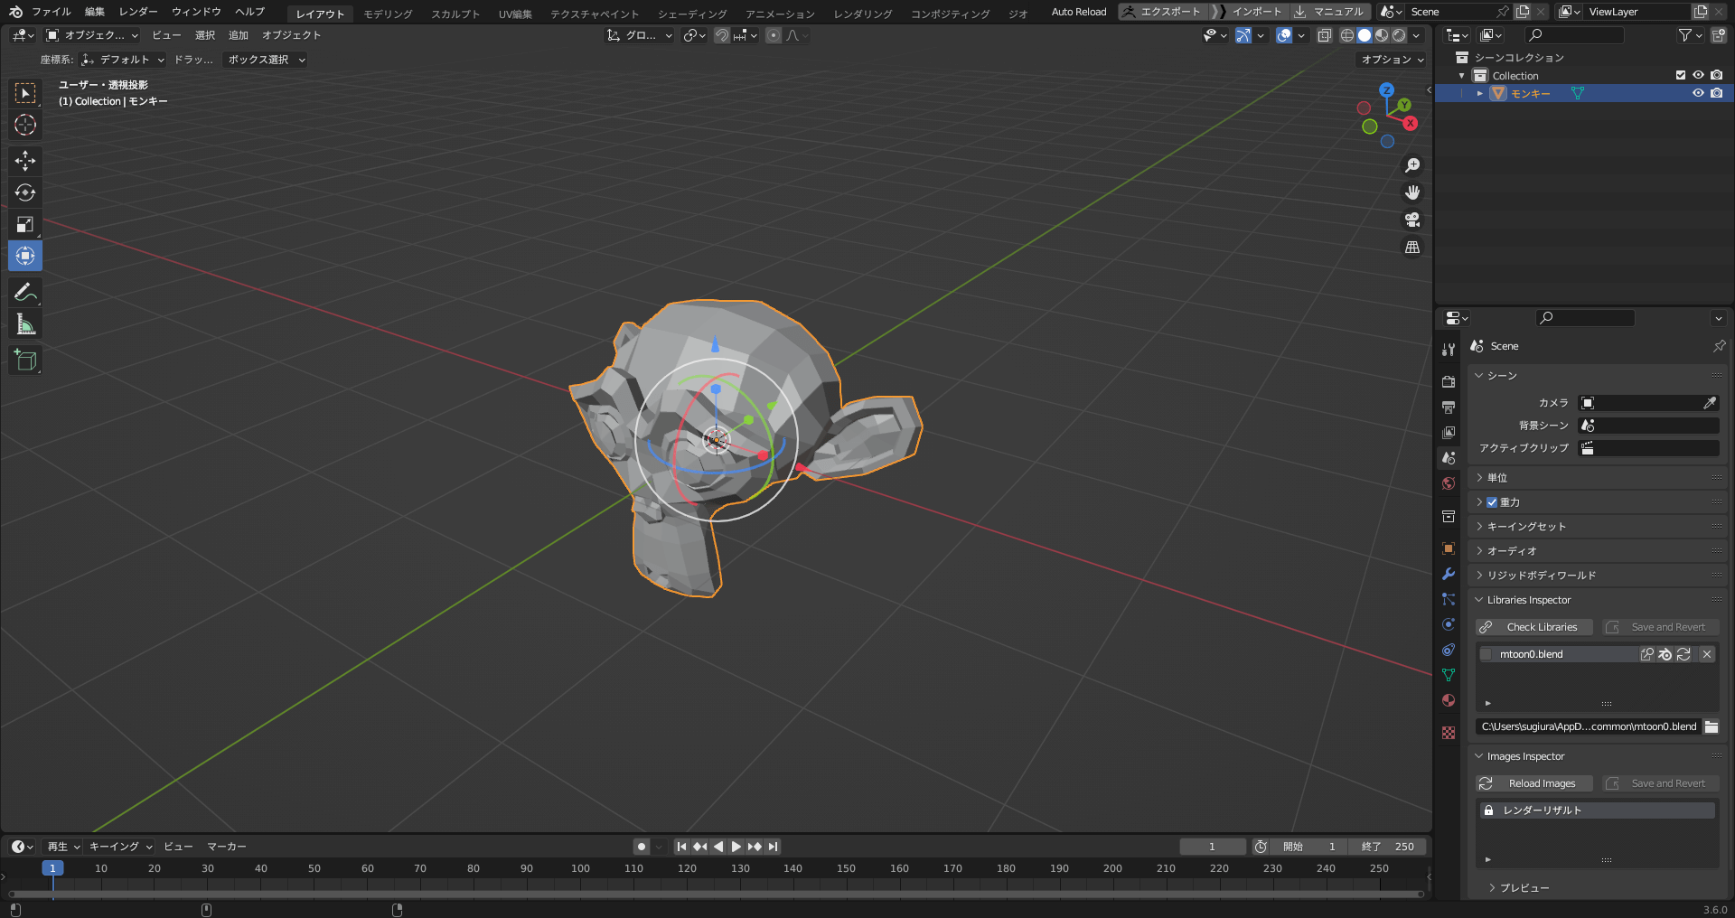Open the Output properties tab
Screen dimensions: 1735x918
[1449, 407]
